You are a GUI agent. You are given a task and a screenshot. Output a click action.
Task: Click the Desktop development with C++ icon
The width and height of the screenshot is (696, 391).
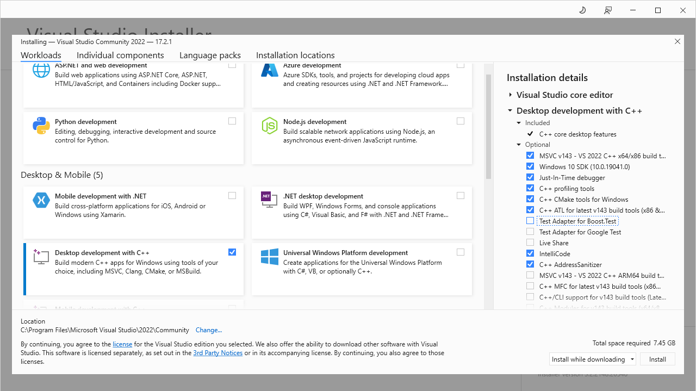click(41, 257)
